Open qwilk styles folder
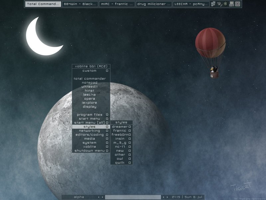This screenshot has width=266, height=200. (x=121, y=163)
